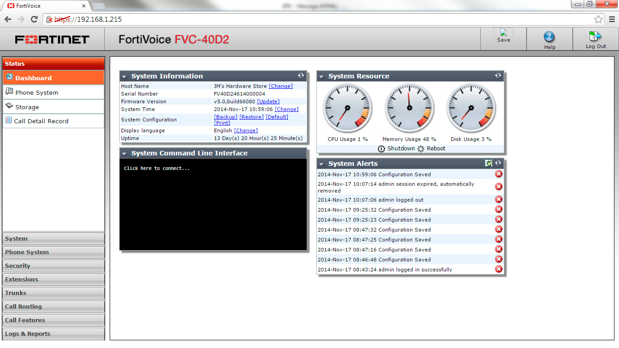Screen dimensions: 619x348
Task: Close the FortiVoice browser tab
Action: pos(84,6)
